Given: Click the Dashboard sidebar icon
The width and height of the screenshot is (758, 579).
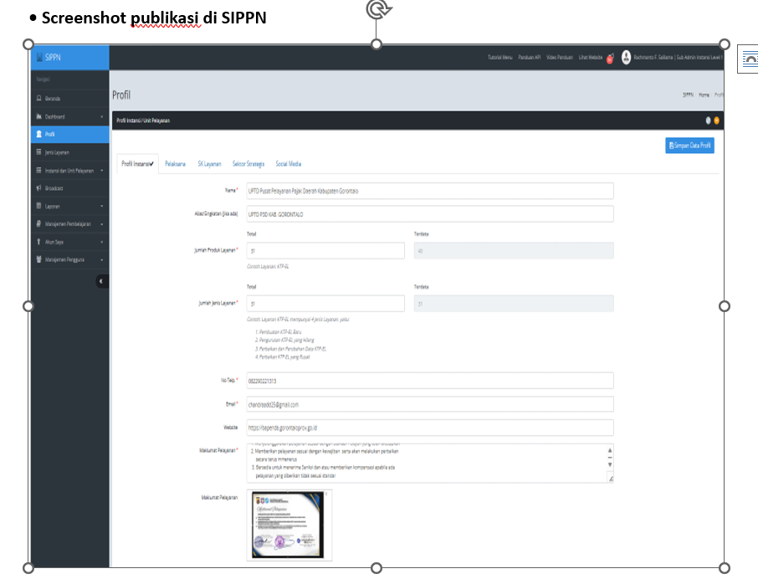Looking at the screenshot, I should click(39, 116).
